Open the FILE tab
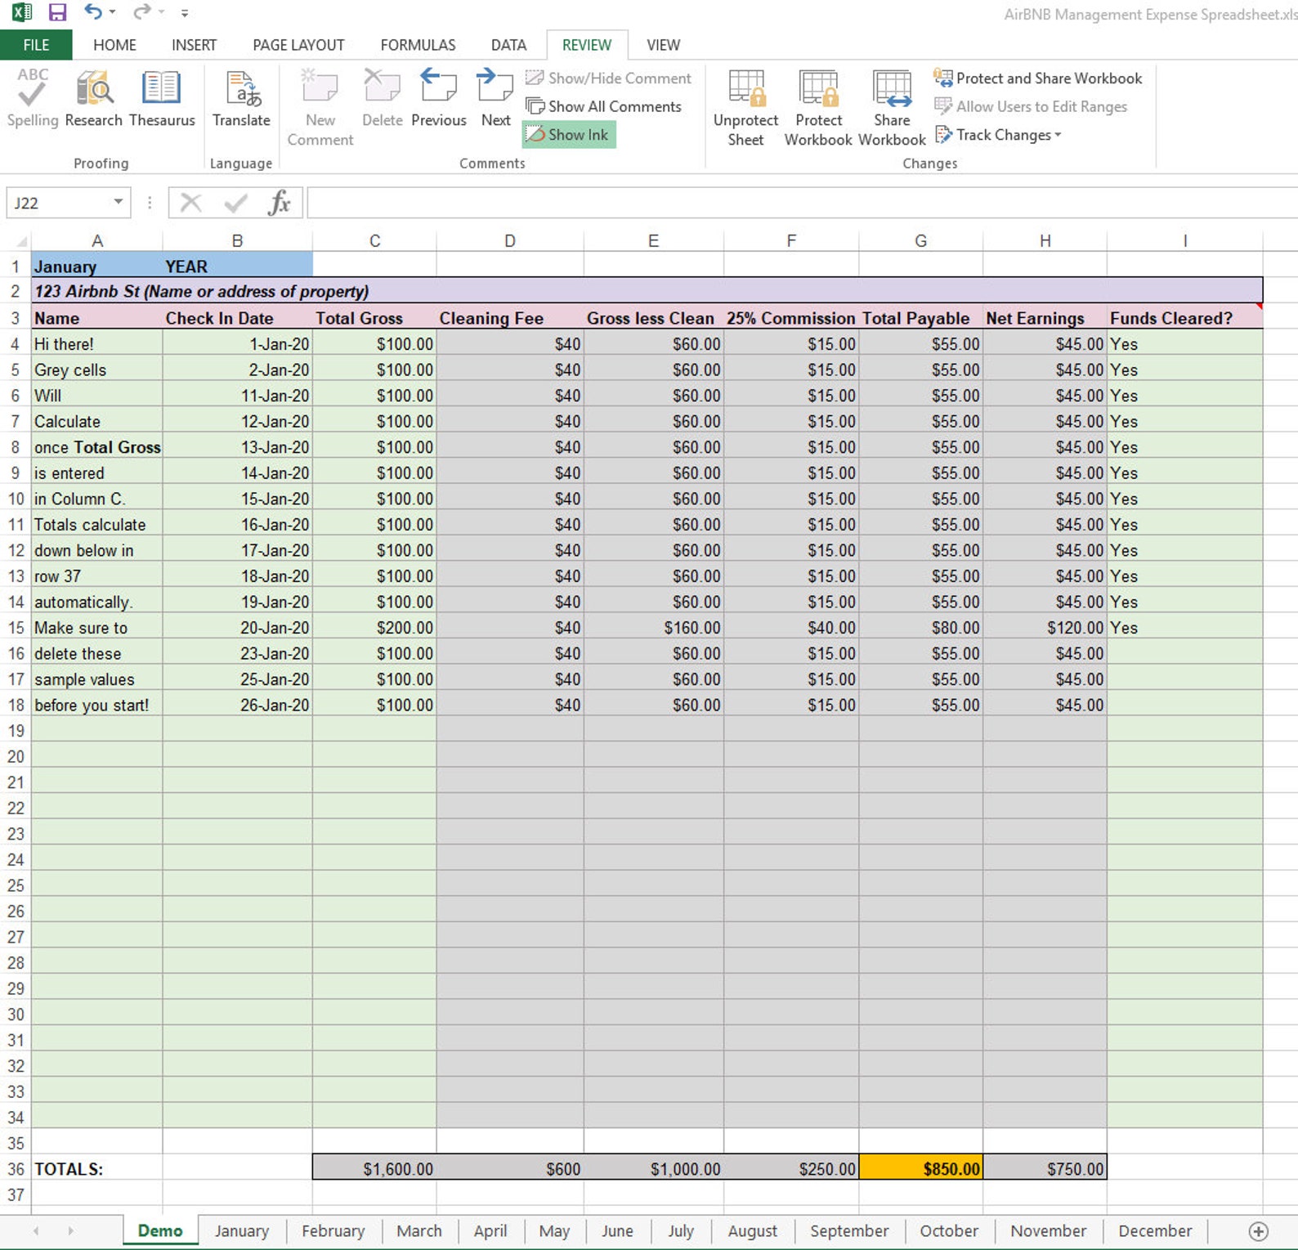The width and height of the screenshot is (1298, 1250). [x=36, y=45]
